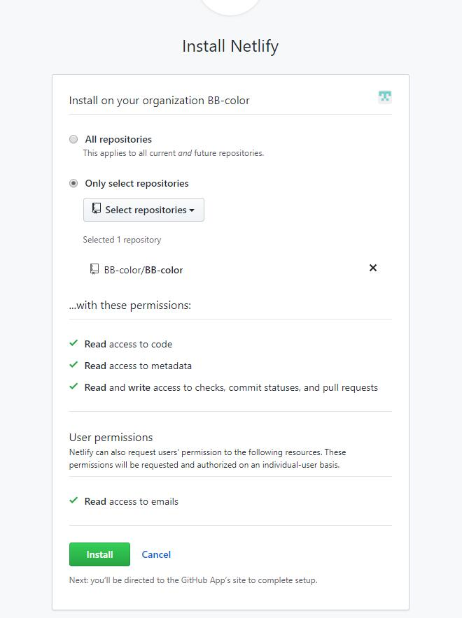
Task: Click the 'Only select repositories' label
Action: click(x=137, y=183)
